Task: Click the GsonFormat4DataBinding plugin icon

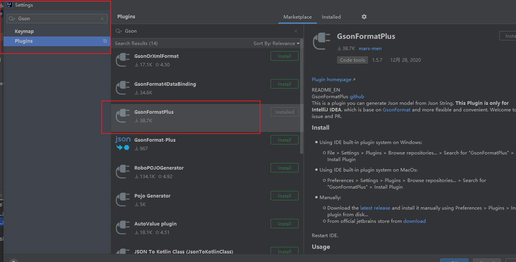Action: (x=123, y=88)
